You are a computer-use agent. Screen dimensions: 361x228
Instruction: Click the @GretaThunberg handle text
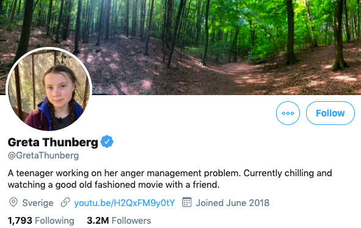[43, 155]
